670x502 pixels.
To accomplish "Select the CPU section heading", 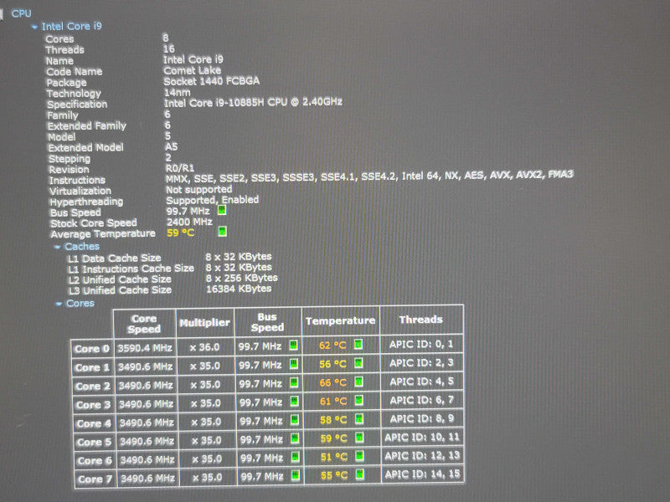I will coord(22,13).
